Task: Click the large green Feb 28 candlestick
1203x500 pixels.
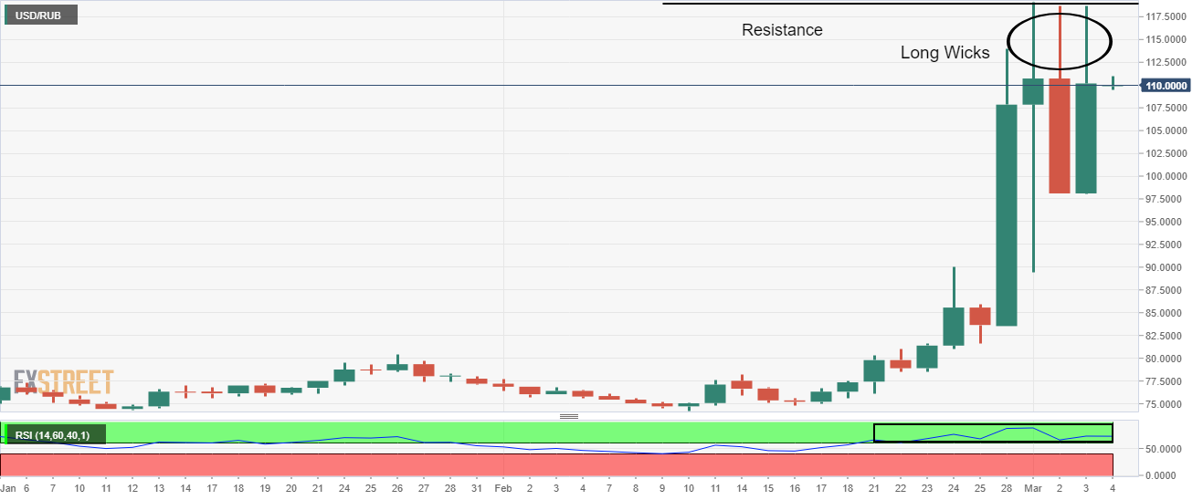Action: tap(1007, 214)
